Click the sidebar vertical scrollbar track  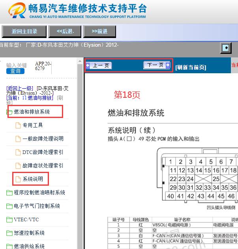pos(80,156)
